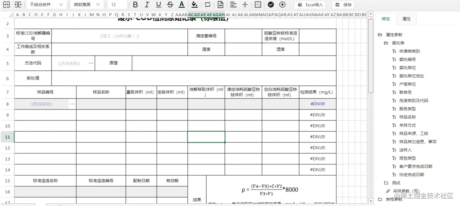Select 样品来源、工段 in the tree
460x206 pixels.
pos(414,134)
